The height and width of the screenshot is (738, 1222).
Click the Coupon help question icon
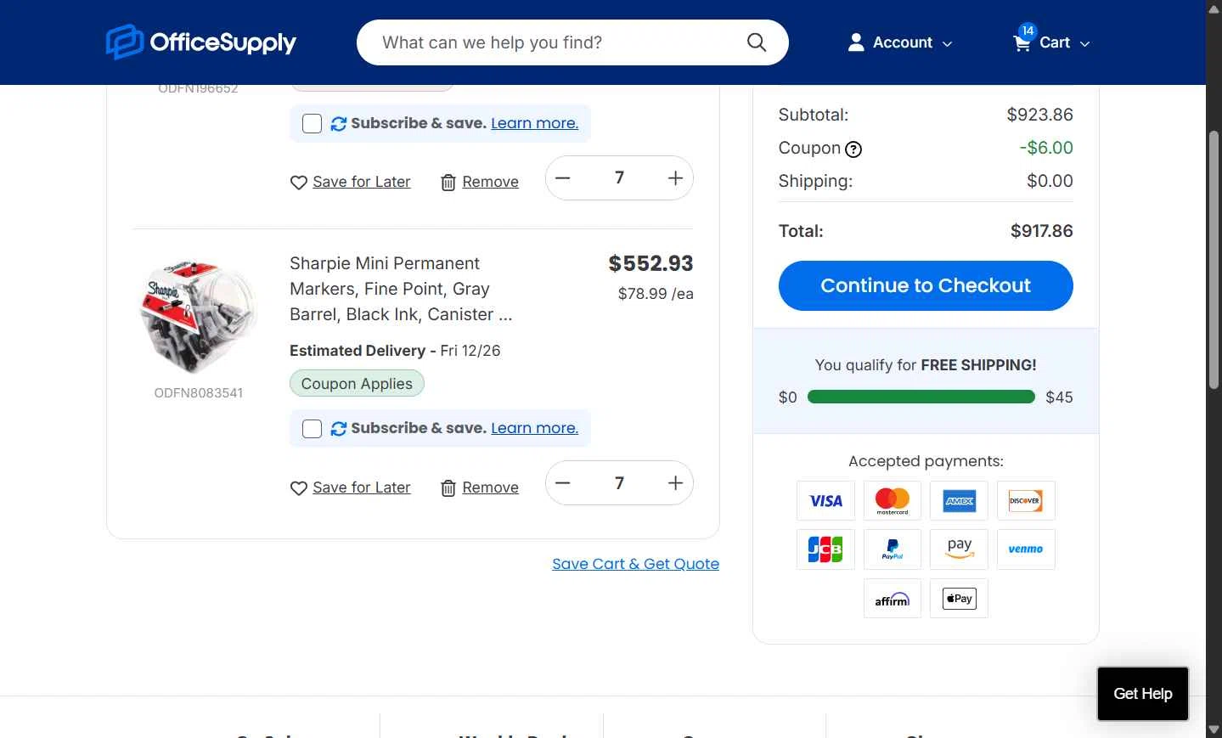coord(853,149)
